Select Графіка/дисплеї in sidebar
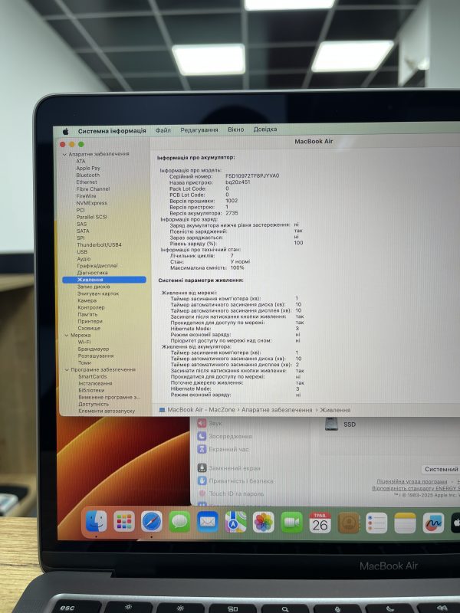Image resolution: width=460 pixels, height=613 pixels. pos(97,266)
